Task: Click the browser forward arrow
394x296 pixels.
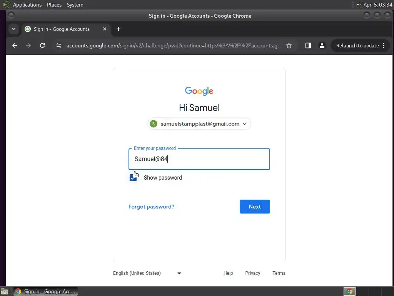Action: pos(28,45)
